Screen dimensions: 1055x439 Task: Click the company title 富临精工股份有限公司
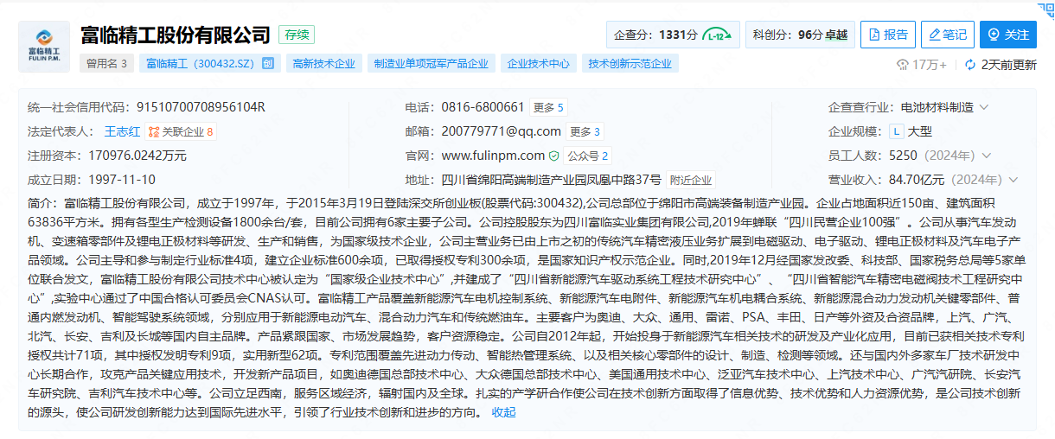(x=176, y=35)
